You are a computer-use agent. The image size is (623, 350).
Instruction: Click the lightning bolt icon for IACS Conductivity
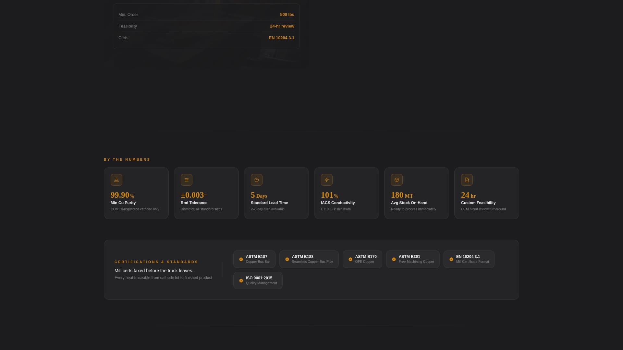pos(327,180)
